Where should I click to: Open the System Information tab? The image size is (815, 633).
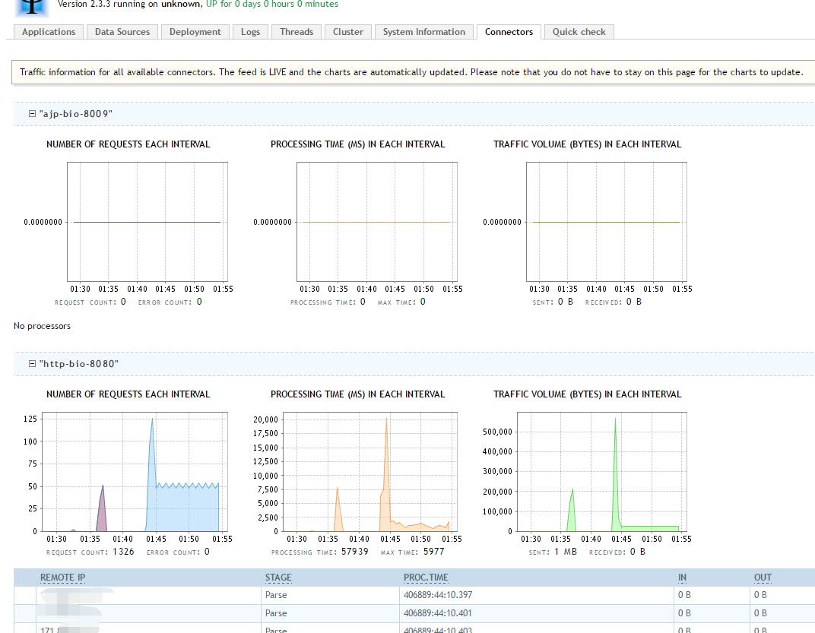point(423,32)
